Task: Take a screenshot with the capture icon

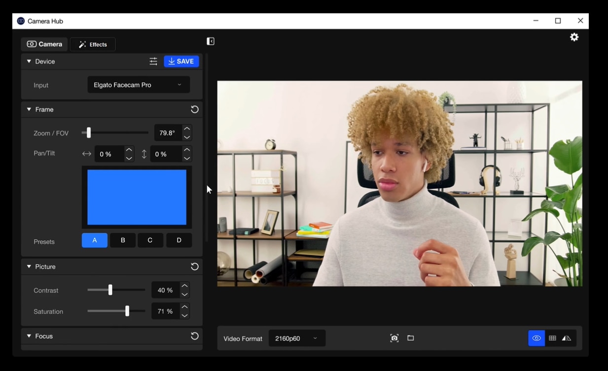Action: 394,338
